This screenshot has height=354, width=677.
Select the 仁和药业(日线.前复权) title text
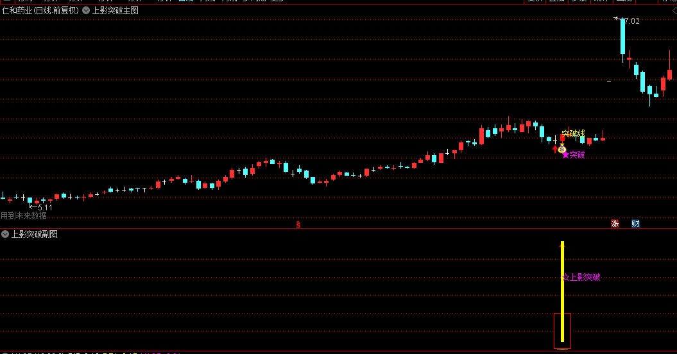[40, 10]
